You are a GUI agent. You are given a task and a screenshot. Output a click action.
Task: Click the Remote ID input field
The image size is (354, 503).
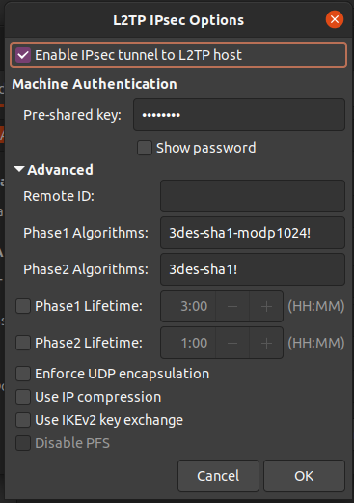(x=253, y=196)
